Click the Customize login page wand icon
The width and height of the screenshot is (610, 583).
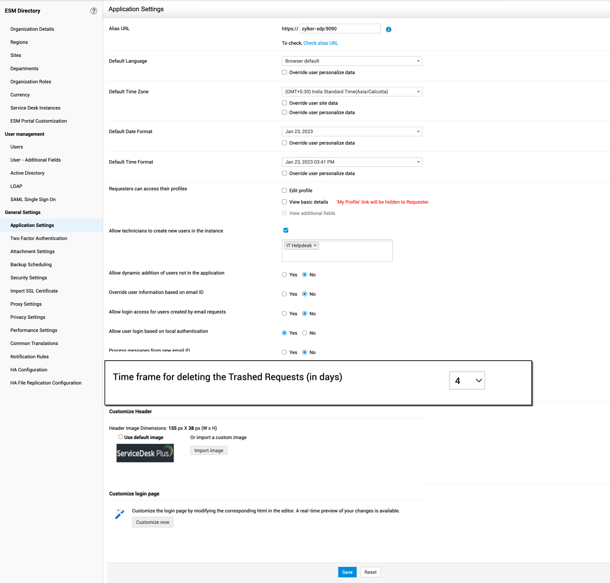coord(120,514)
